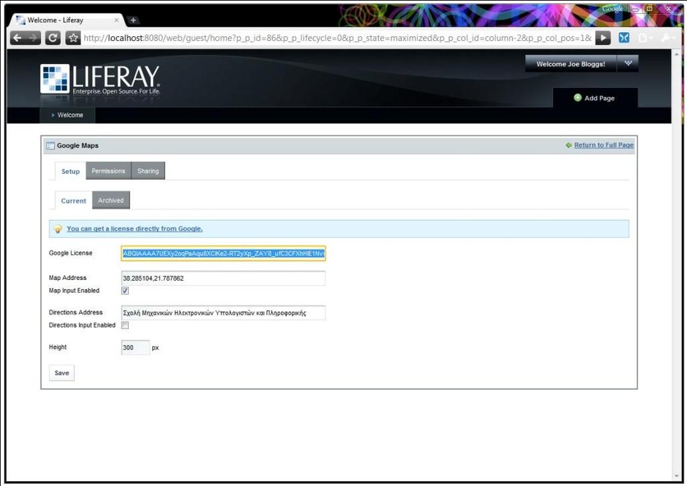Click the page vertical scrollbar up arrow
687x486 pixels.
pos(676,54)
